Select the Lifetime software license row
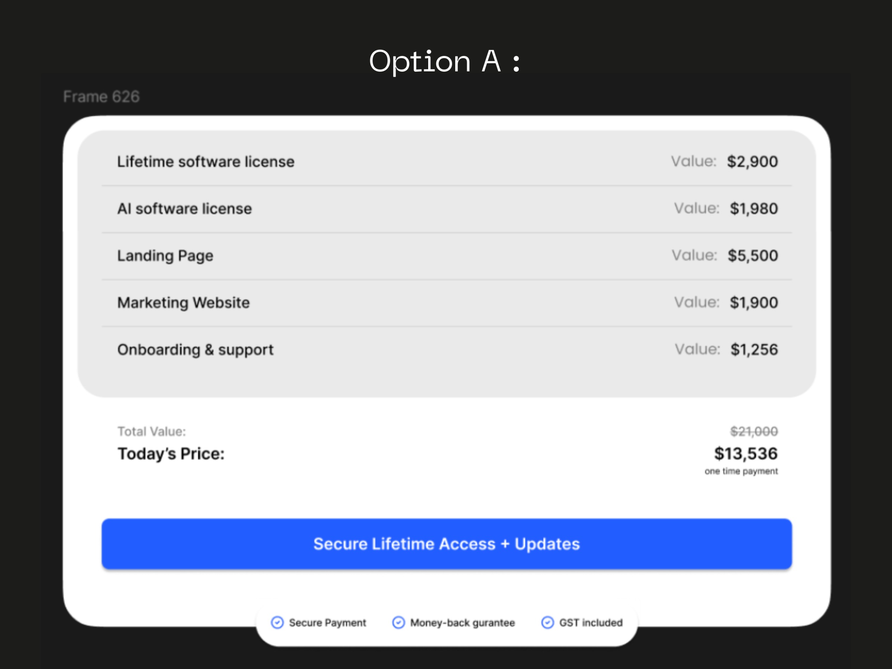 pyautogui.click(x=206, y=162)
